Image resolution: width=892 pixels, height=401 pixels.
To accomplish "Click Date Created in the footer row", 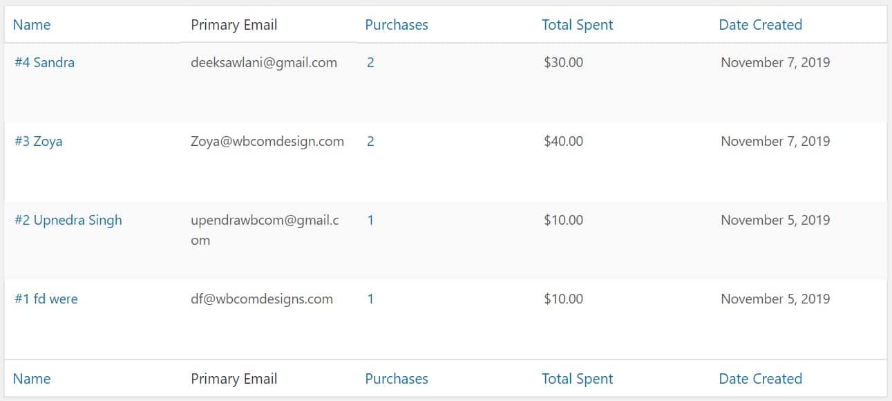I will click(760, 379).
